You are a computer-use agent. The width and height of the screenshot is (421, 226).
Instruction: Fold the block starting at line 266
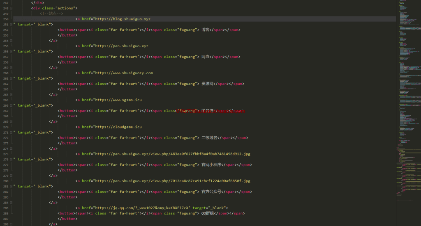pyautogui.click(x=11, y=105)
